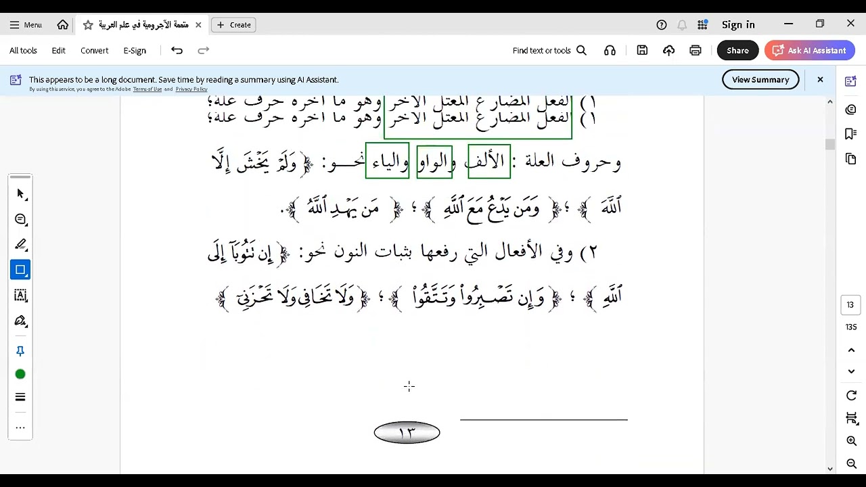The image size is (866, 487).
Task: Undo the last action
Action: point(177,51)
